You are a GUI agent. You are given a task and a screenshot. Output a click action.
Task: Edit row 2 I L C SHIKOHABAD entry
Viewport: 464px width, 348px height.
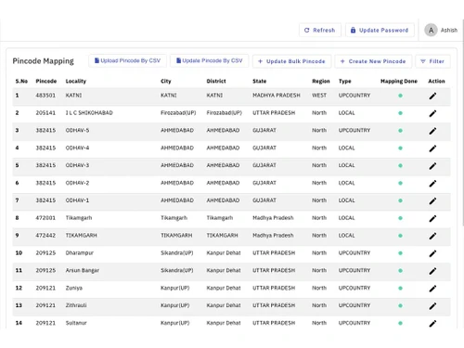point(432,113)
